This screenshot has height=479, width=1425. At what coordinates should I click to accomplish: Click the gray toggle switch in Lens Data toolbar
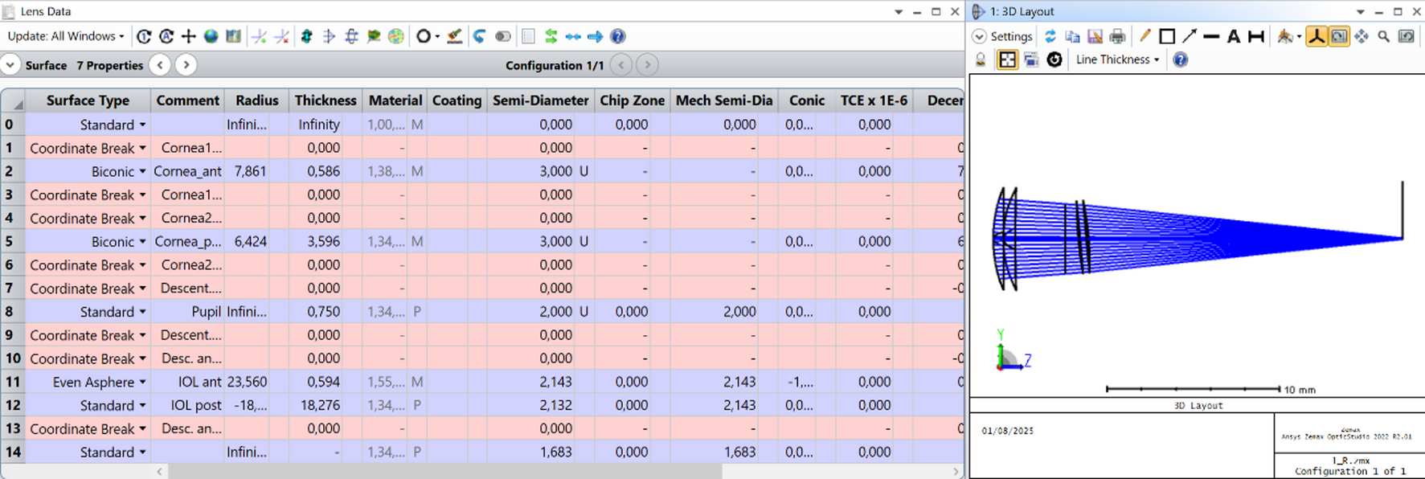(503, 36)
